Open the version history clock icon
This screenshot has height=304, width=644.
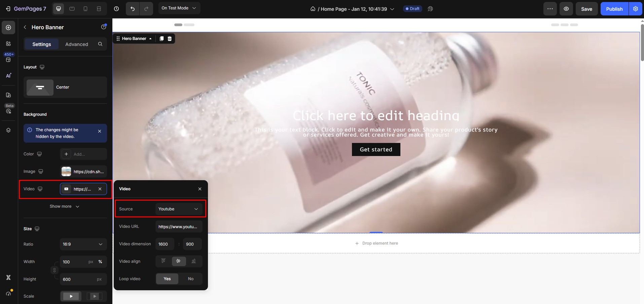pos(116,9)
